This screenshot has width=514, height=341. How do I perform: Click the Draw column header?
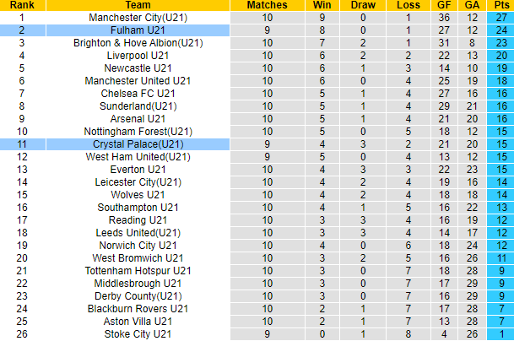pyautogui.click(x=361, y=4)
